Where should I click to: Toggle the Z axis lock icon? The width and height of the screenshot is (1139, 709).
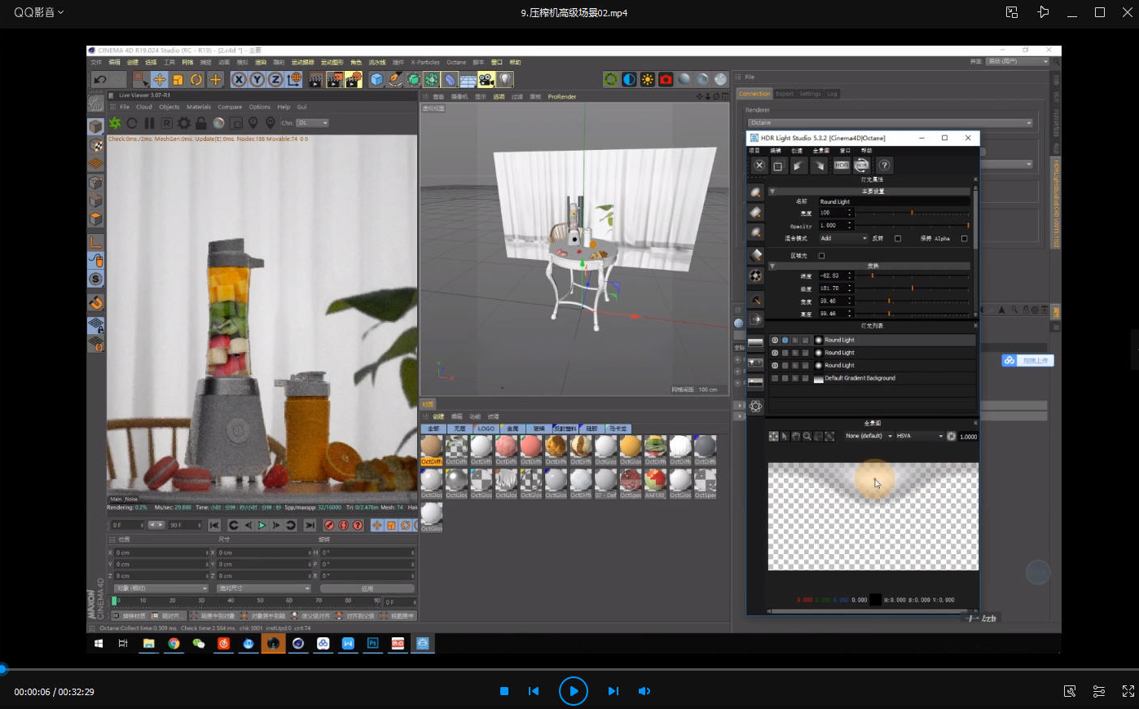click(275, 79)
